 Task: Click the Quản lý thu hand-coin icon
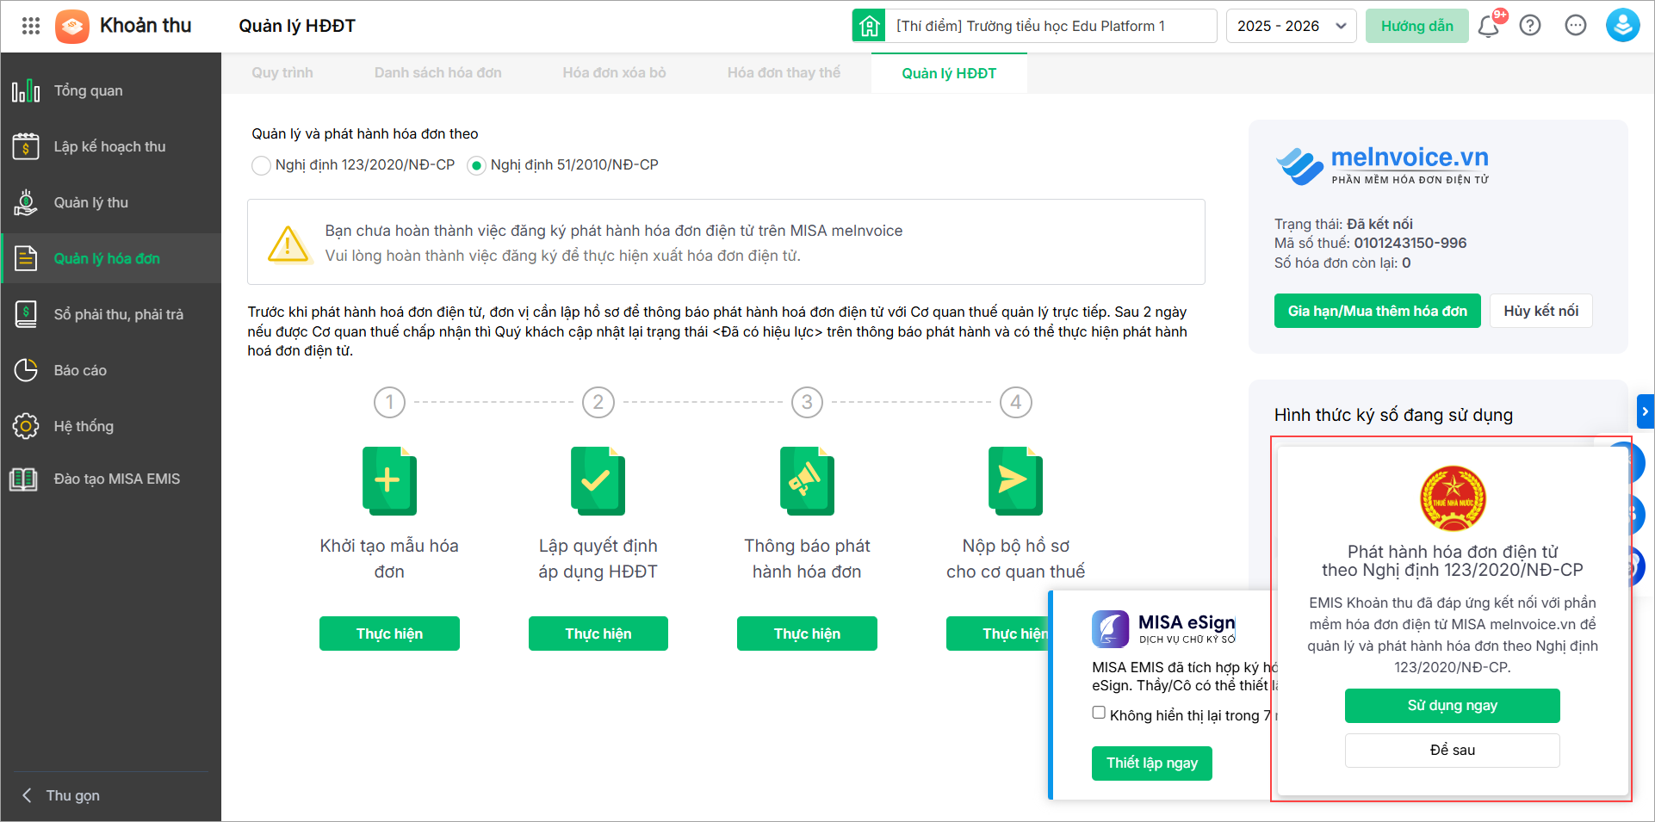(26, 202)
